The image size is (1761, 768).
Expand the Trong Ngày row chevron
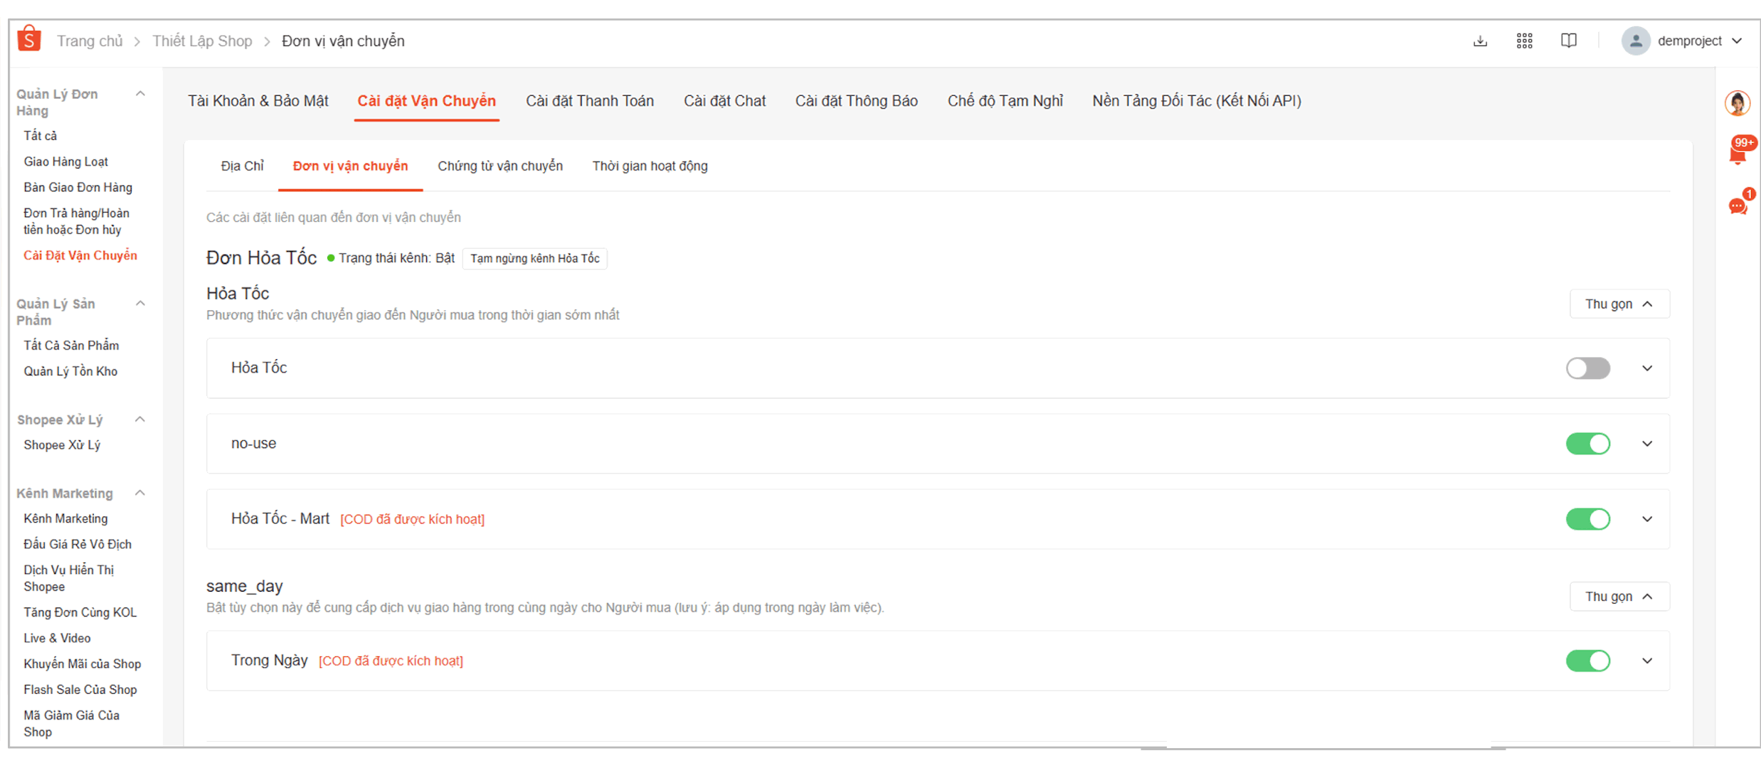point(1647,661)
